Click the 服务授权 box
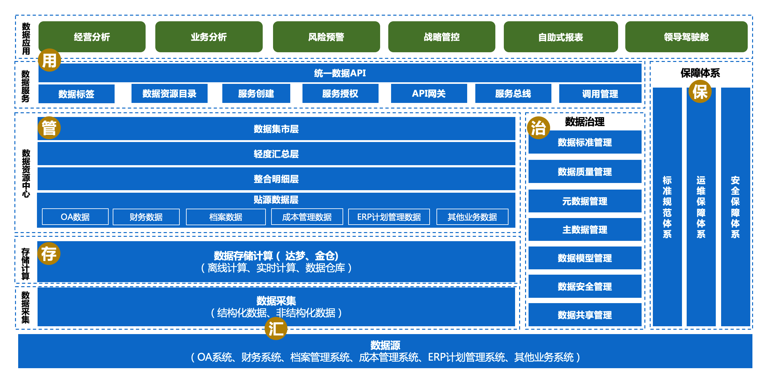The height and width of the screenshot is (376, 759). click(340, 93)
